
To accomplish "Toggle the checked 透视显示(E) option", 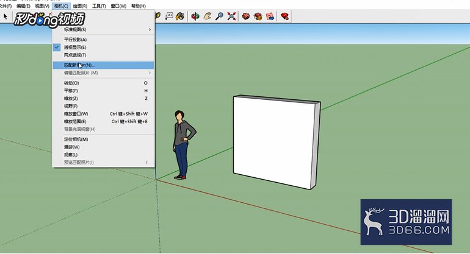I will (x=103, y=48).
